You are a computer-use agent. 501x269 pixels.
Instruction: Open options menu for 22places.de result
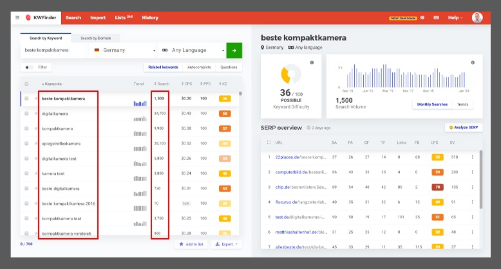(x=471, y=157)
